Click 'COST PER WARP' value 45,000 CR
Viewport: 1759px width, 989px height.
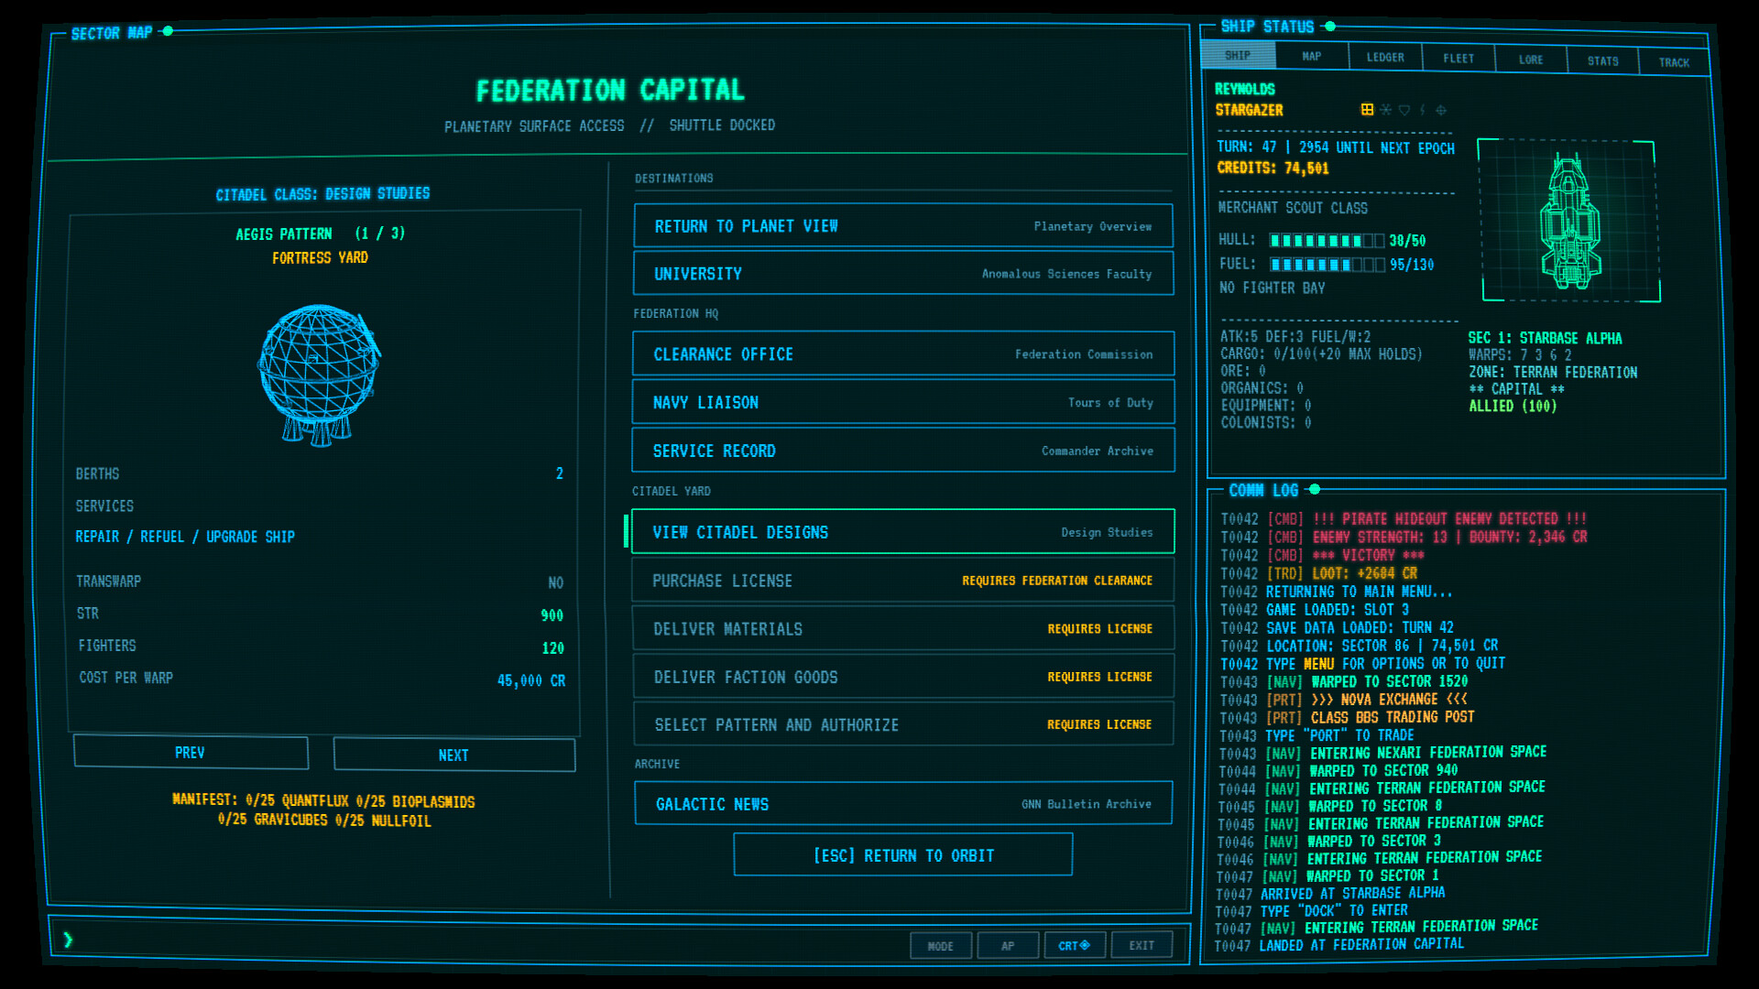(x=531, y=680)
